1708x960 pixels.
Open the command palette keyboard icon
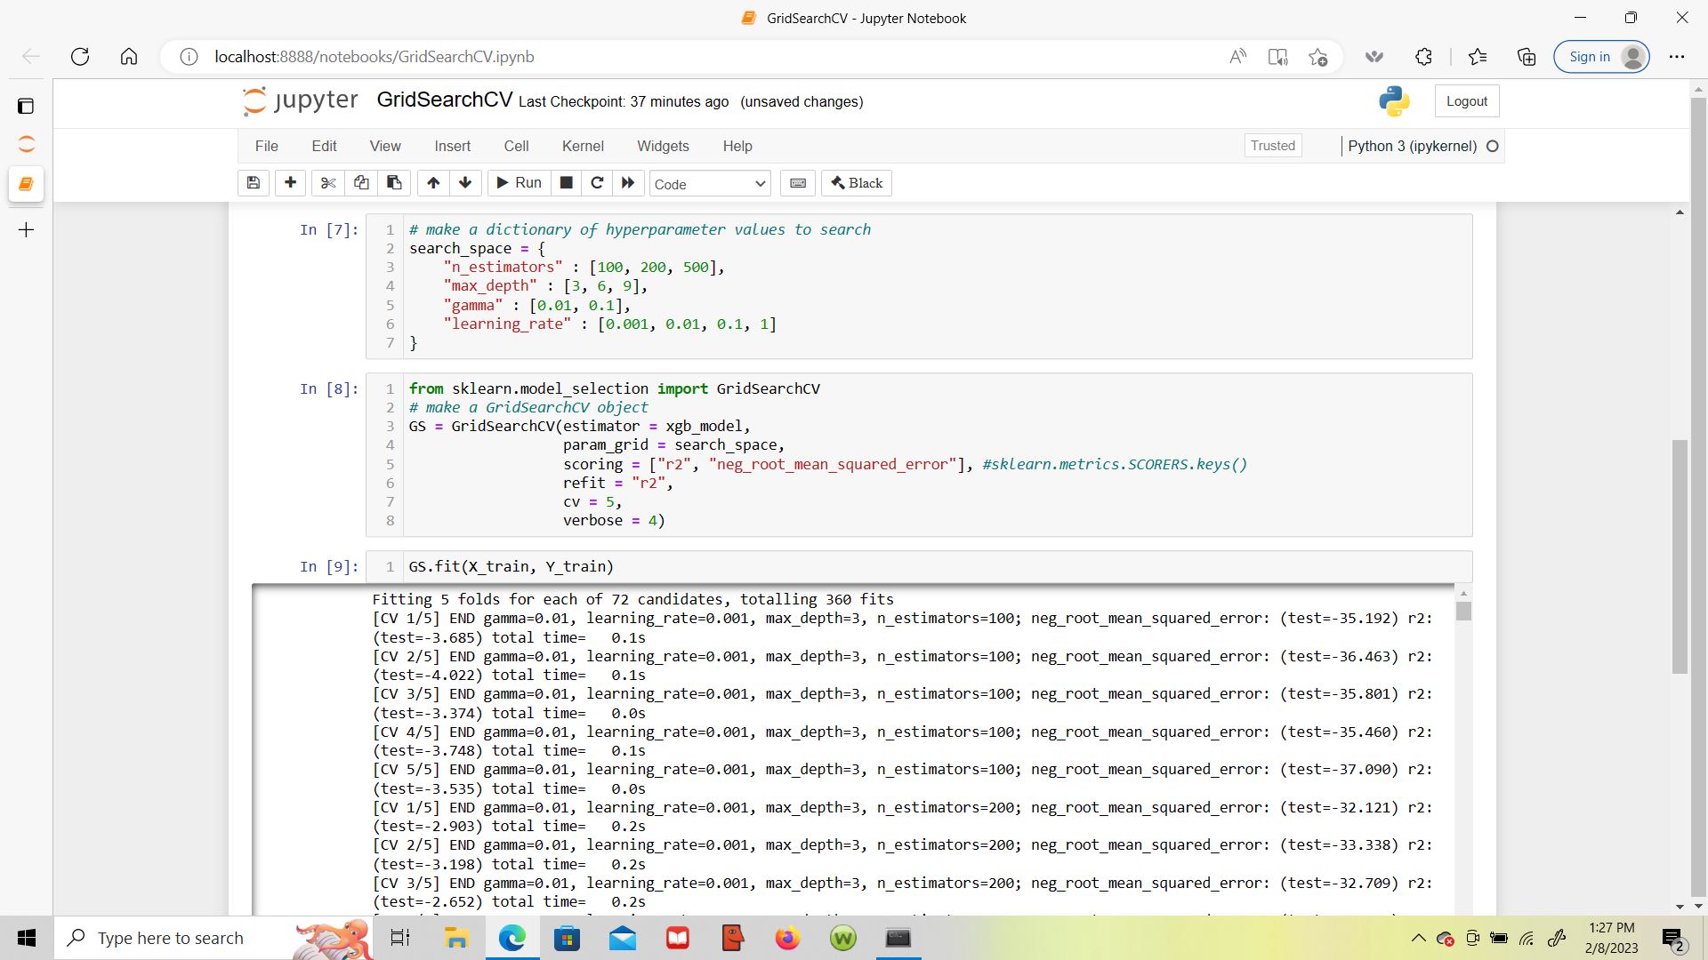(x=798, y=183)
